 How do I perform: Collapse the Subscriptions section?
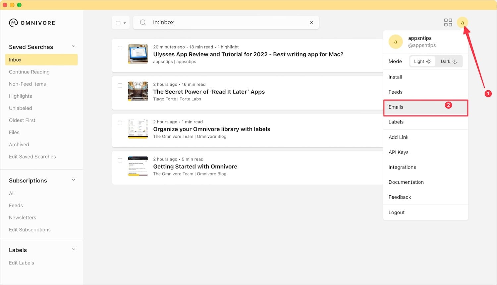[x=74, y=180]
